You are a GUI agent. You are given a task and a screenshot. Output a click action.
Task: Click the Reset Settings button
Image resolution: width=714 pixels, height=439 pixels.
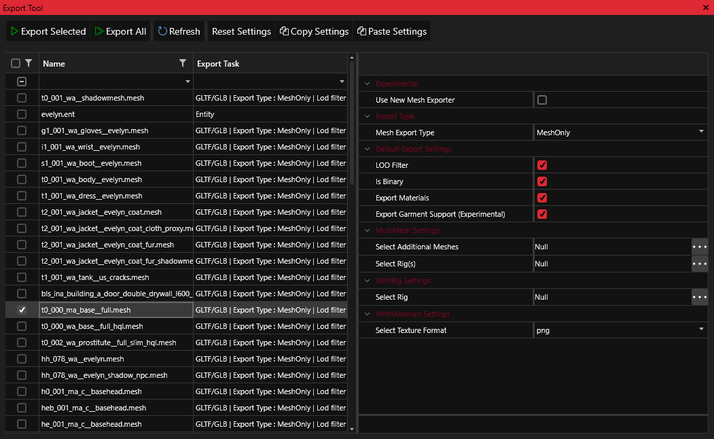tap(241, 31)
